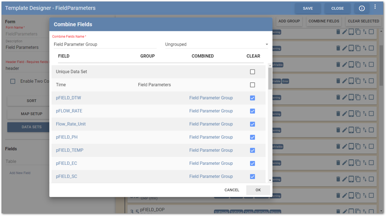This screenshot has width=386, height=216.
Task: Confirm the dialog with OK
Action: 258,190
